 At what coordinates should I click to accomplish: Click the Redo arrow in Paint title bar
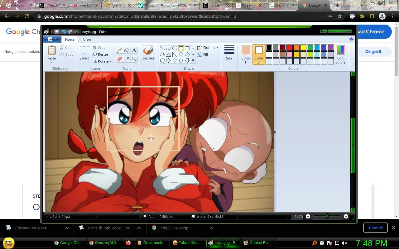coord(70,32)
